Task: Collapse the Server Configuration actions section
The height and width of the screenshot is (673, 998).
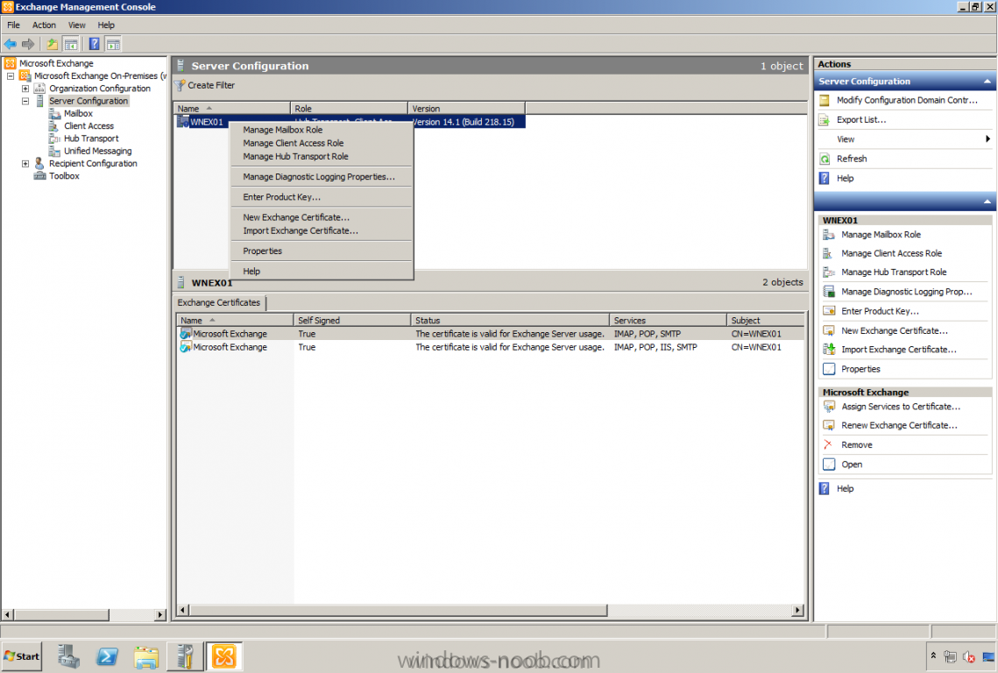Action: click(x=987, y=81)
